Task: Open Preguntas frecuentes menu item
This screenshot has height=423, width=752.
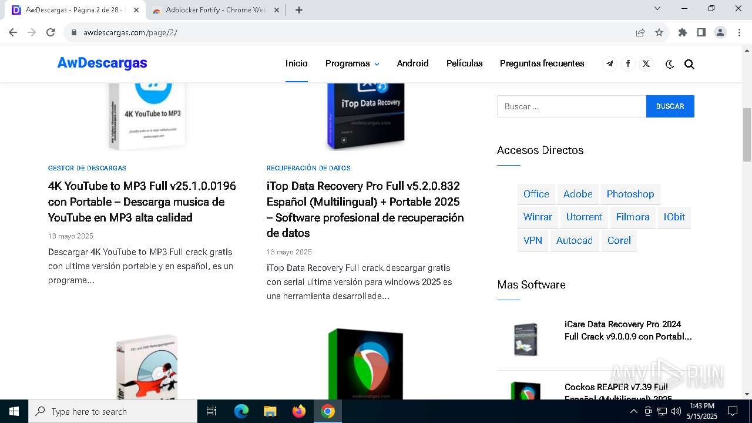Action: [x=542, y=63]
